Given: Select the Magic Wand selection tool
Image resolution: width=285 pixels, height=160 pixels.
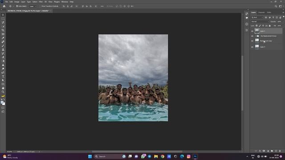Looking at the screenshot, I should (3, 26).
